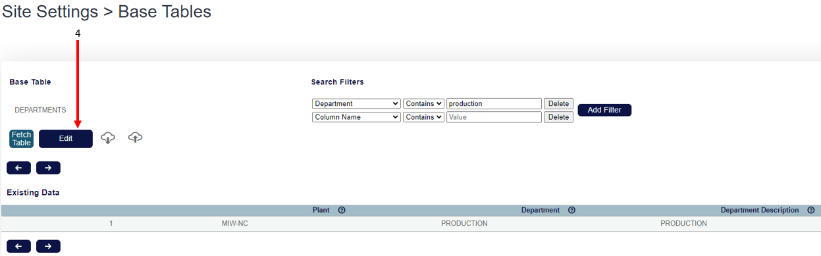Click the cloud upload icon
The image size is (821, 256).
[x=136, y=138]
